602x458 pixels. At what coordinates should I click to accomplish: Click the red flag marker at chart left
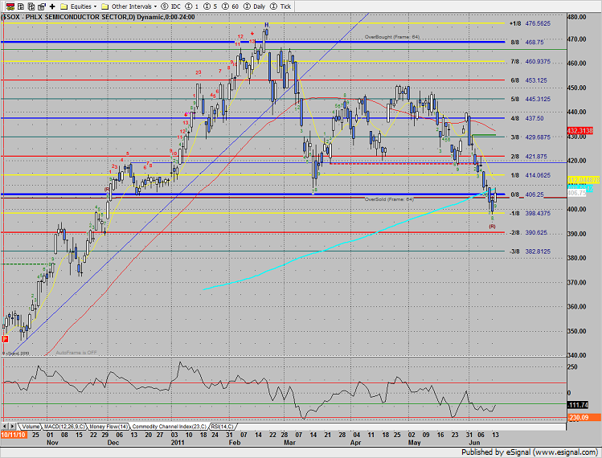point(6,338)
